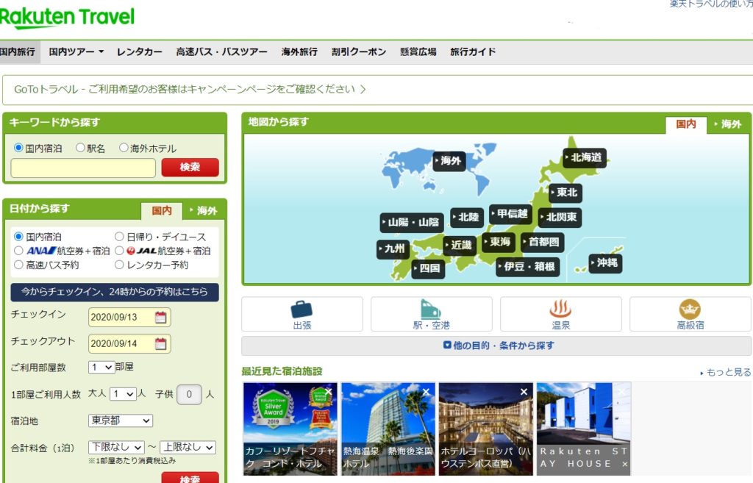The image size is (753, 483).
Task: Click the 子供 children count field
Action: tap(189, 395)
